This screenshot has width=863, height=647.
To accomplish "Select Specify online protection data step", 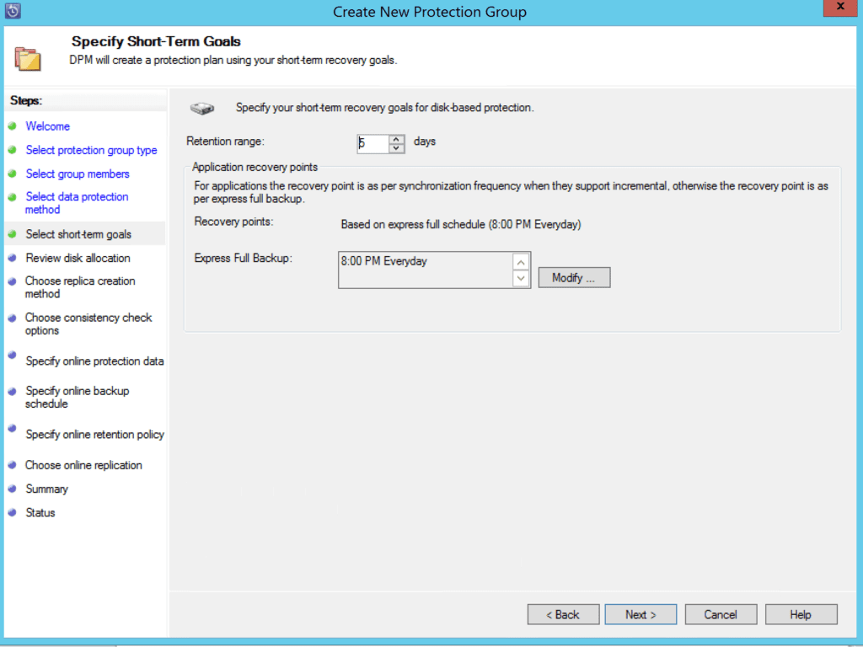I will click(x=94, y=361).
